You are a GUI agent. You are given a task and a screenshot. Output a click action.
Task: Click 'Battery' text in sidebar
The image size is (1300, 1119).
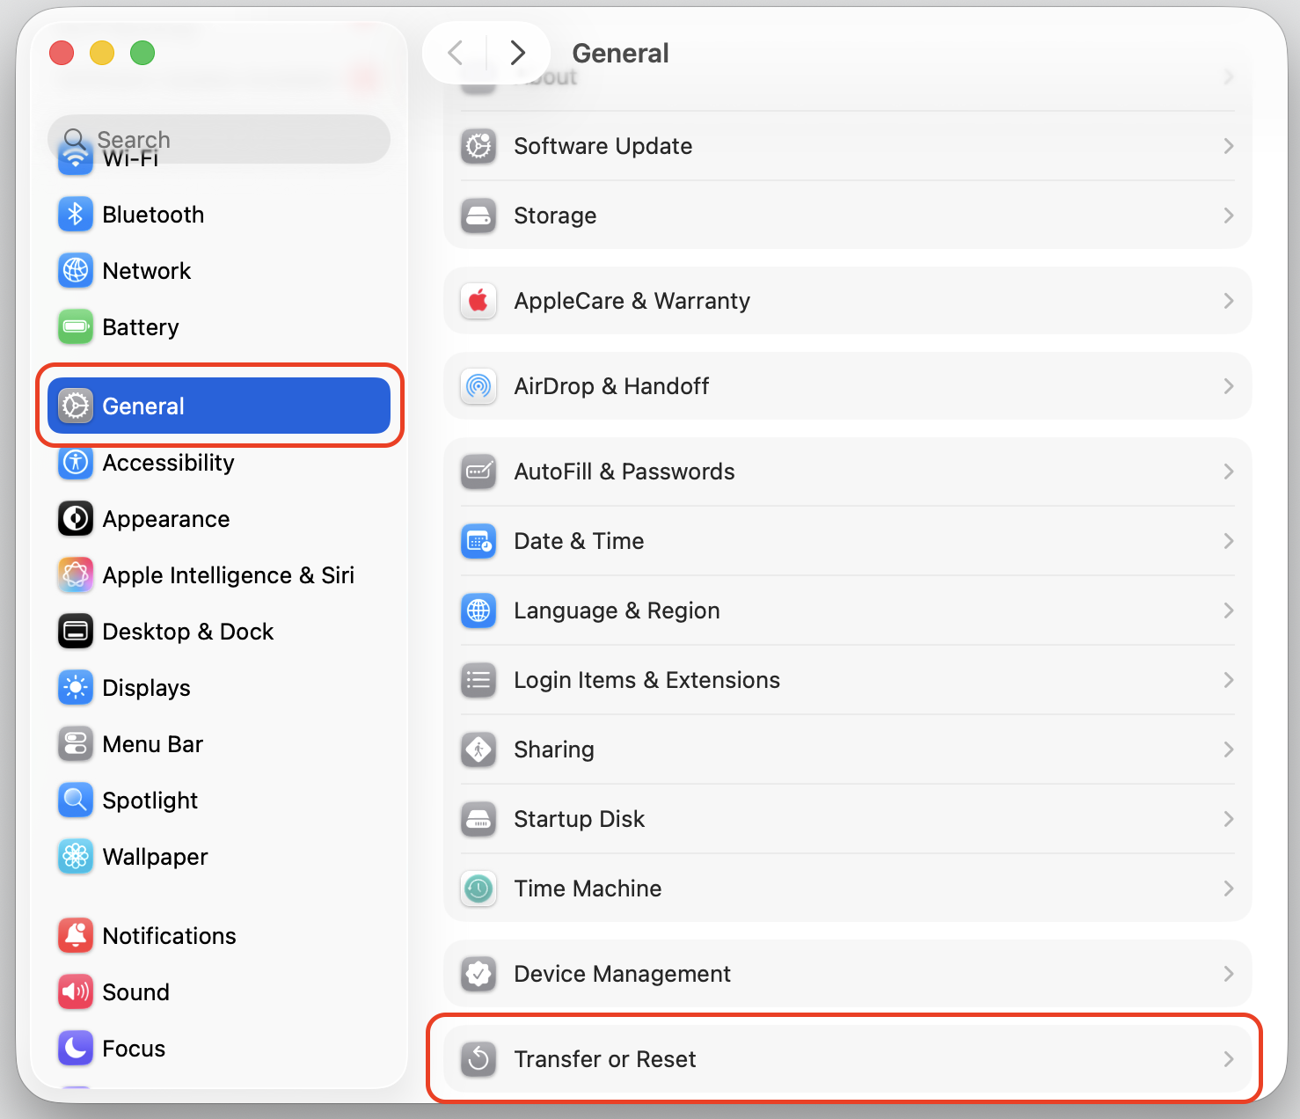tap(140, 328)
